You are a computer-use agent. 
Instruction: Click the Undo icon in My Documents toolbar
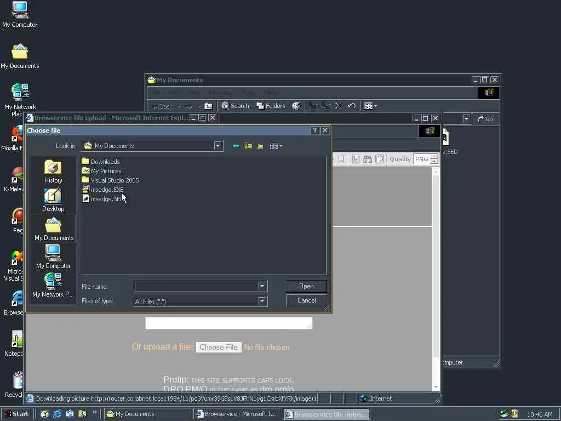click(352, 106)
